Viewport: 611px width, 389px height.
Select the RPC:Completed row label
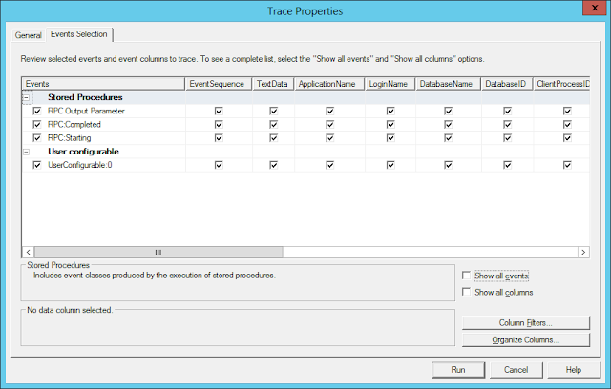74,125
